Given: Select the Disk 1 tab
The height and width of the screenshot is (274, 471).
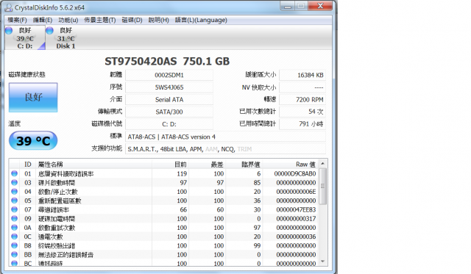Looking at the screenshot, I should [x=65, y=37].
